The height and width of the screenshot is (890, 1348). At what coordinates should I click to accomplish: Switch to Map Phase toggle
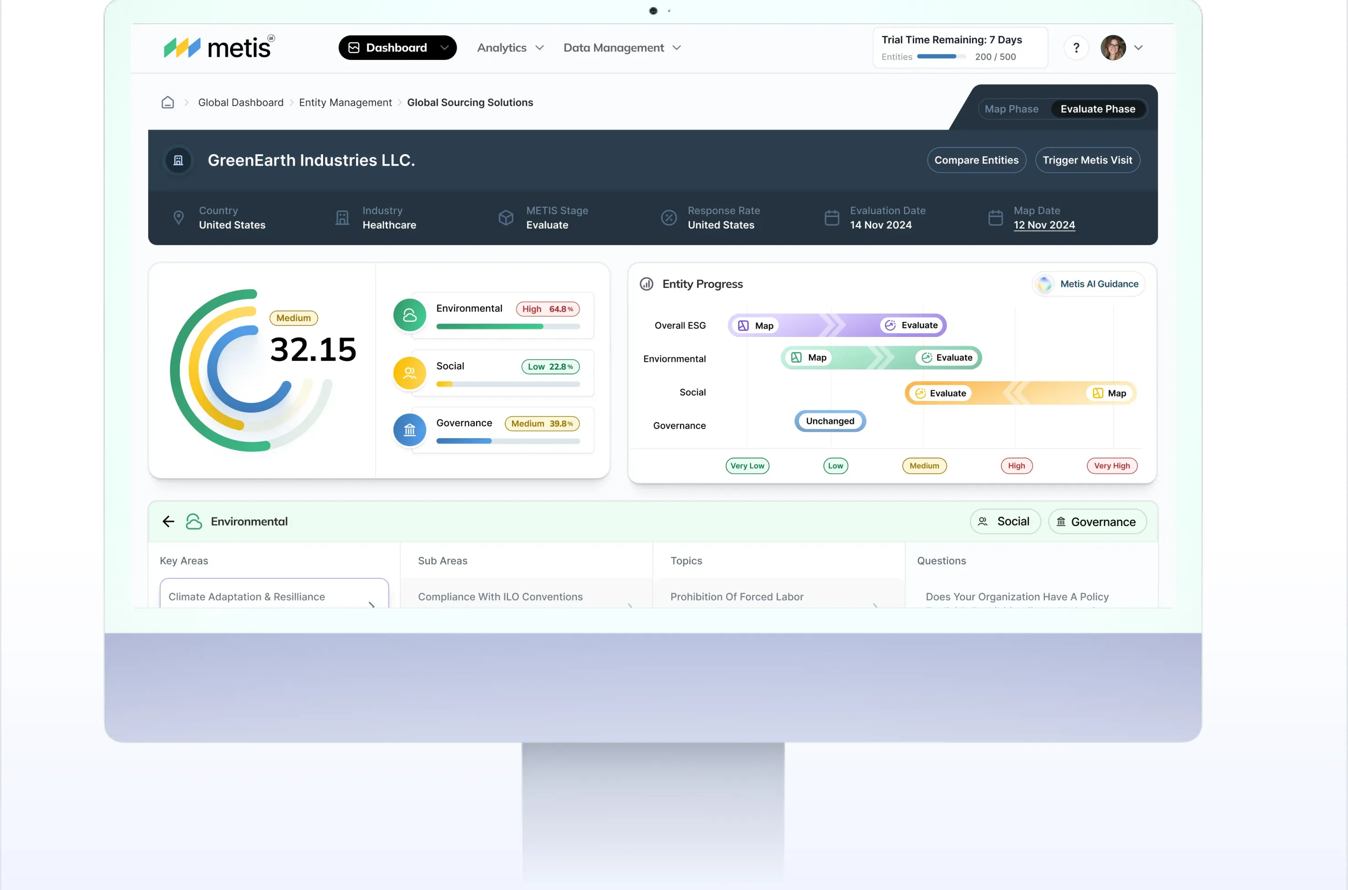(1011, 109)
